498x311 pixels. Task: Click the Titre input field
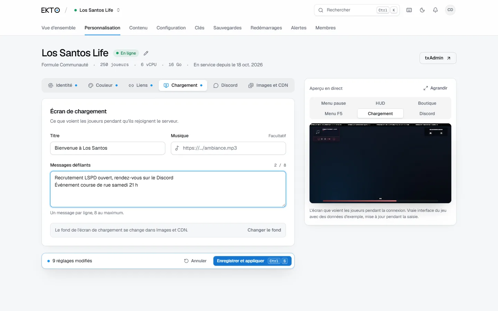108,148
